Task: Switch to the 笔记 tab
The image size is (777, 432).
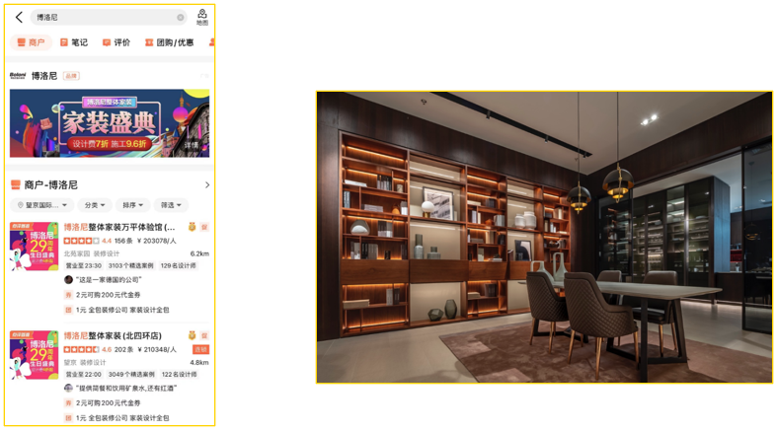Action: (74, 42)
